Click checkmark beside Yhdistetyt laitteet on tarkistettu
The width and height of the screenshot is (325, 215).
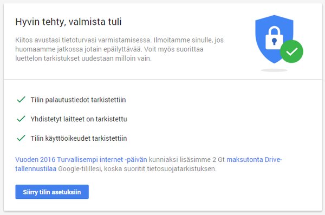coord(21,119)
